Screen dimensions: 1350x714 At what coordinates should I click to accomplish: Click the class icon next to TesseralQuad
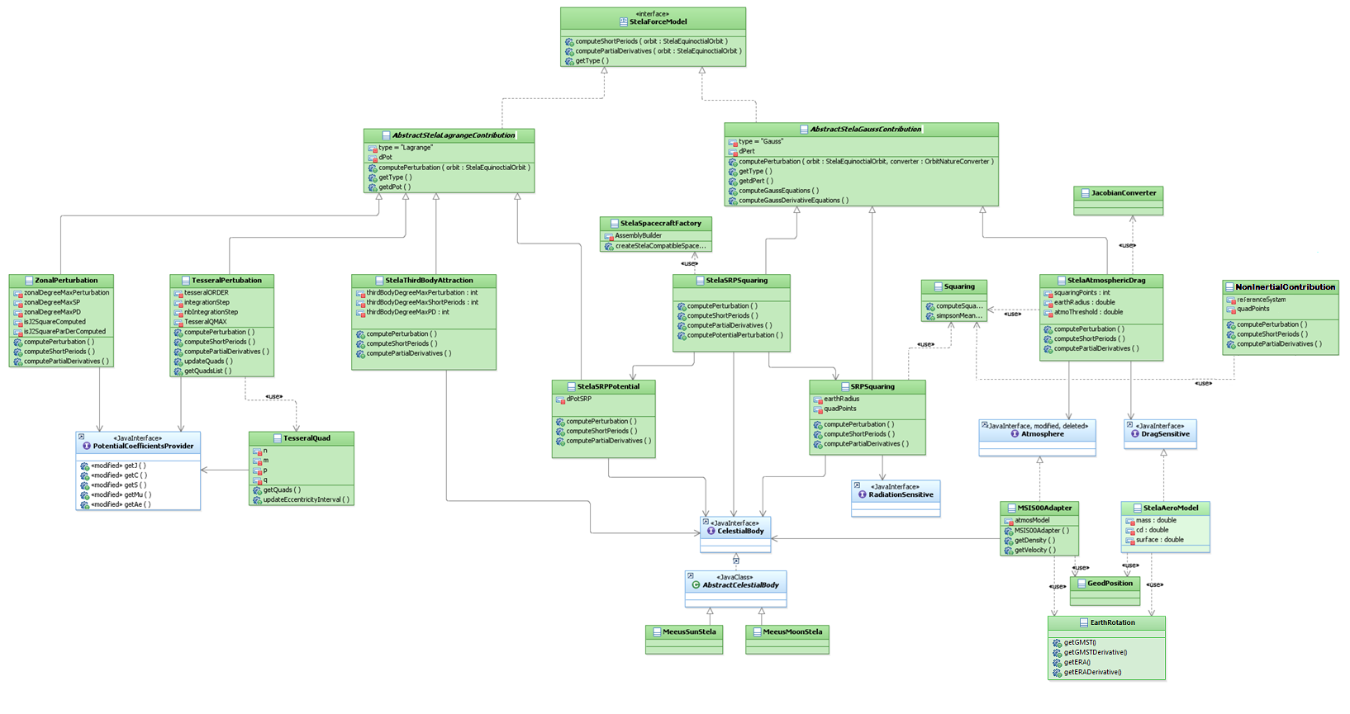[277, 438]
